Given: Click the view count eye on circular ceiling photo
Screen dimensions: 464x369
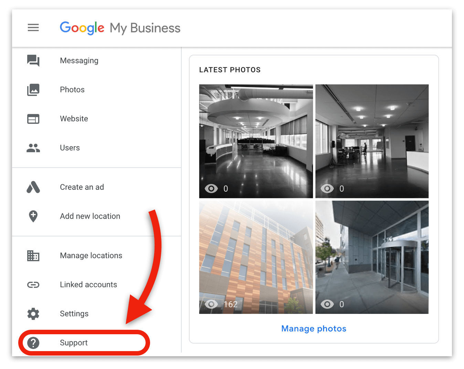Looking at the screenshot, I should 211,189.
